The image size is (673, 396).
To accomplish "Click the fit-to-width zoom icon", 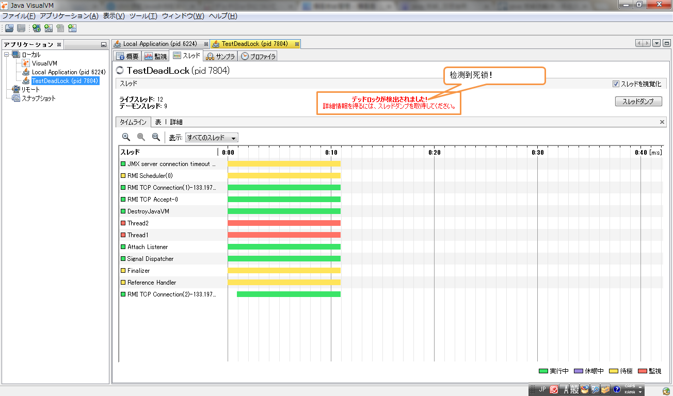I will point(156,137).
